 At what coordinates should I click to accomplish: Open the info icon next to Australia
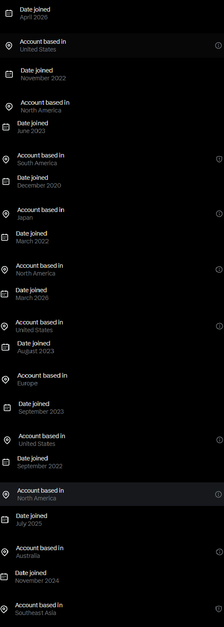(x=219, y=552)
